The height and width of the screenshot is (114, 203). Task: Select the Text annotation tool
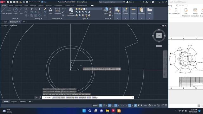click(x=50, y=11)
